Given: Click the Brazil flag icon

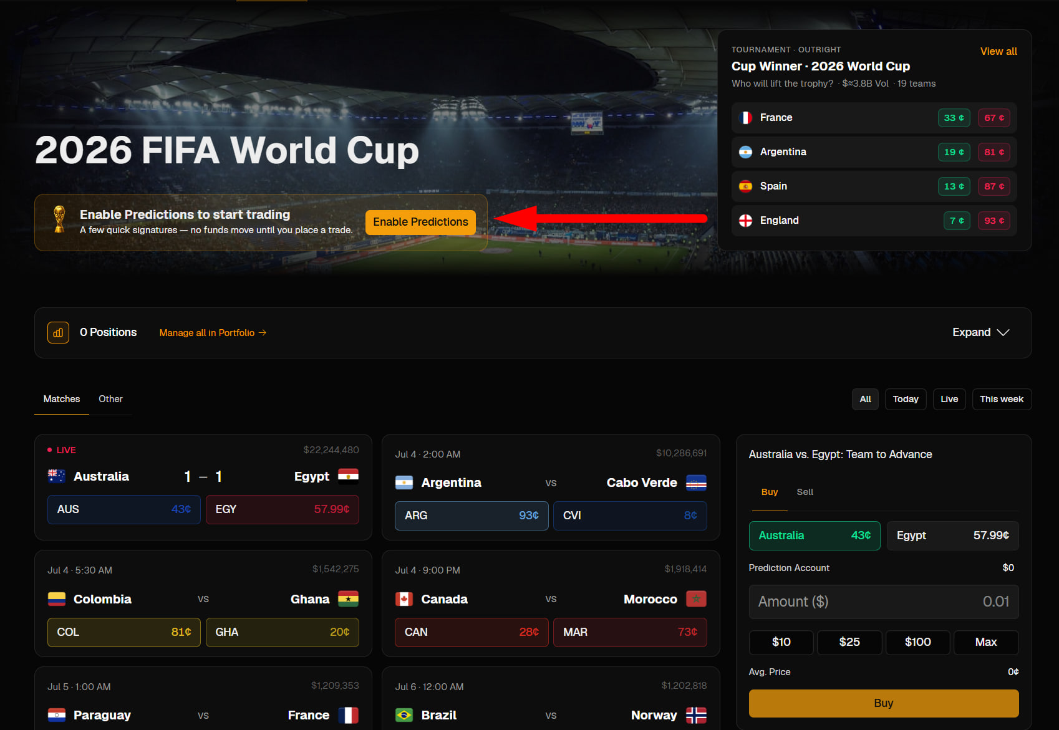Looking at the screenshot, I should tap(404, 715).
